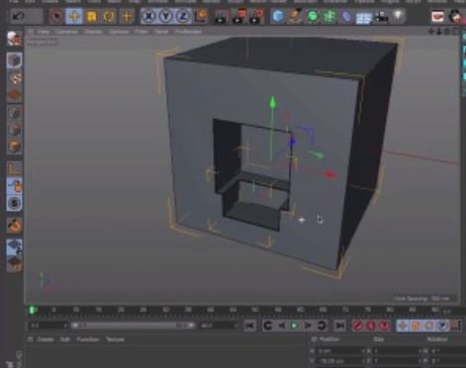Toggle the coordinate system icon

point(201,16)
